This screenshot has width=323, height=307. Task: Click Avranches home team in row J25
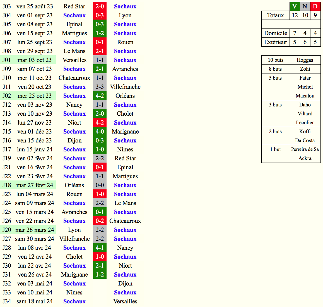[x=74, y=212]
